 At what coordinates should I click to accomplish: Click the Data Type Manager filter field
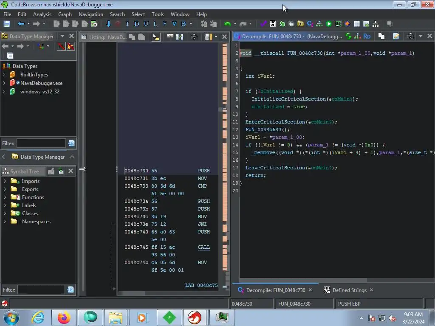(x=41, y=143)
